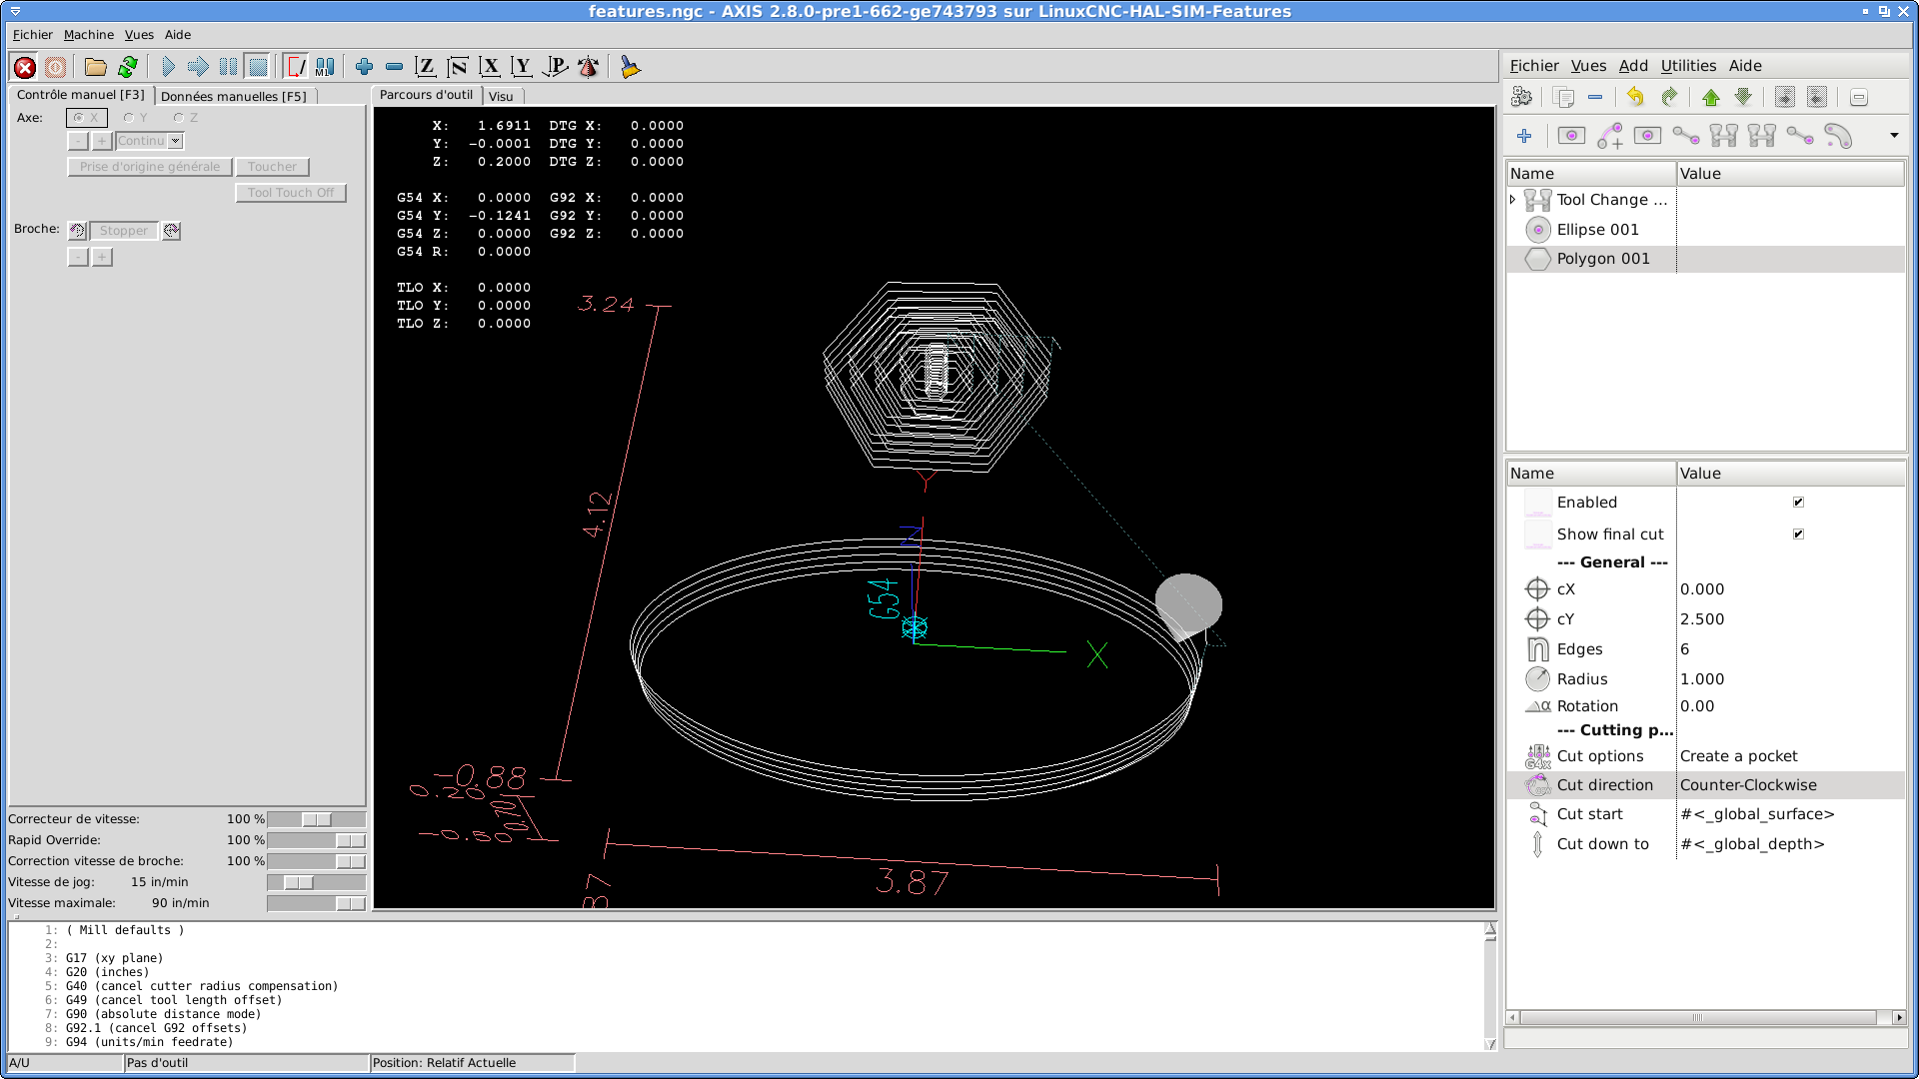This screenshot has width=1919, height=1079.
Task: Open the Continu jog increment dropdown
Action: (176, 141)
